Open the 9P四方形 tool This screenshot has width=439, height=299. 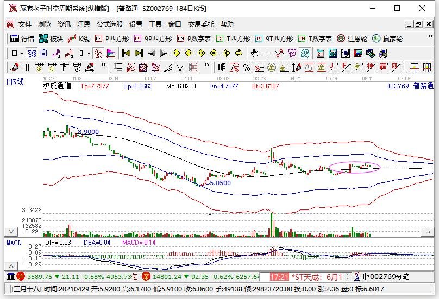pyautogui.click(x=153, y=39)
